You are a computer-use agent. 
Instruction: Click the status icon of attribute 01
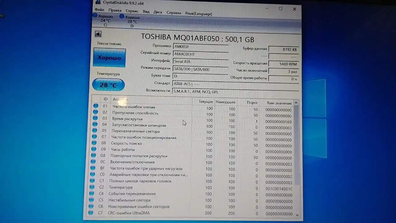[96, 106]
